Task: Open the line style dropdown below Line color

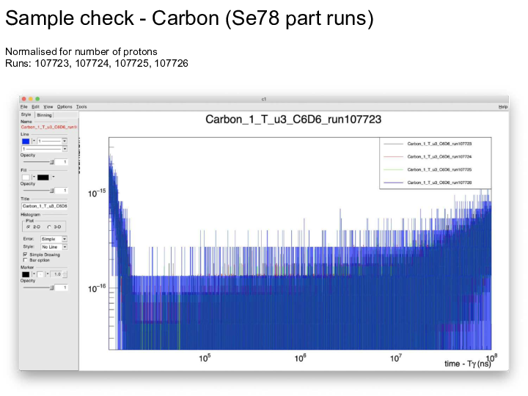Action: coord(44,149)
